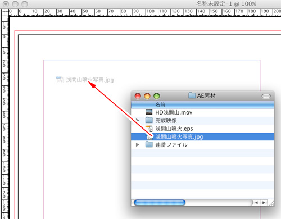Click the blue horizontal scrollbar thumb
281x219 pixels.
pyautogui.click(x=160, y=203)
